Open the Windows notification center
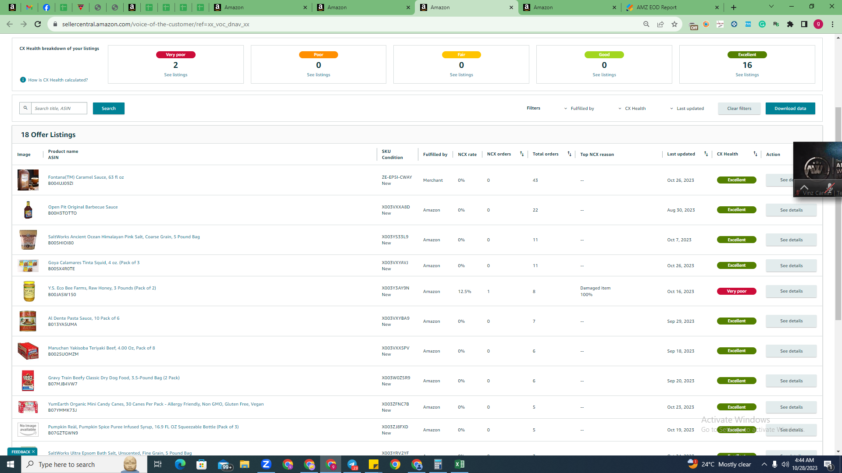The height and width of the screenshot is (473, 842). [828, 464]
